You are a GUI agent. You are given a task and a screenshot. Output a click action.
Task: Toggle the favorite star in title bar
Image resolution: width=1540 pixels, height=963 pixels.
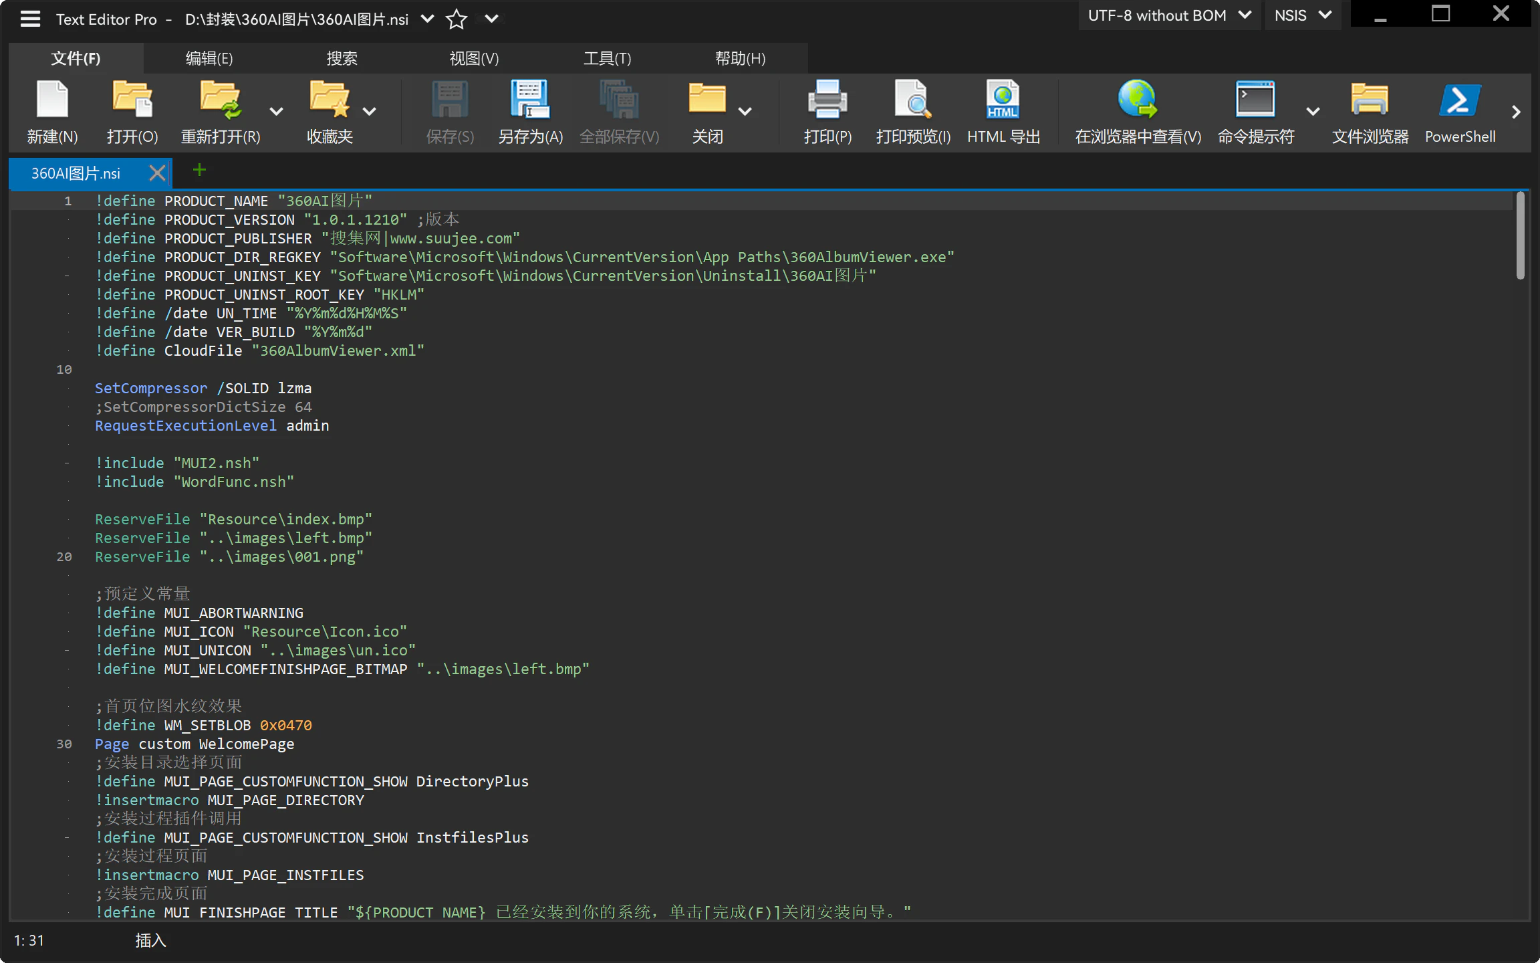point(457,19)
